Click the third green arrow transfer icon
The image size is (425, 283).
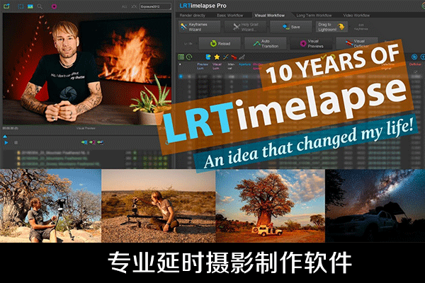click(x=101, y=142)
